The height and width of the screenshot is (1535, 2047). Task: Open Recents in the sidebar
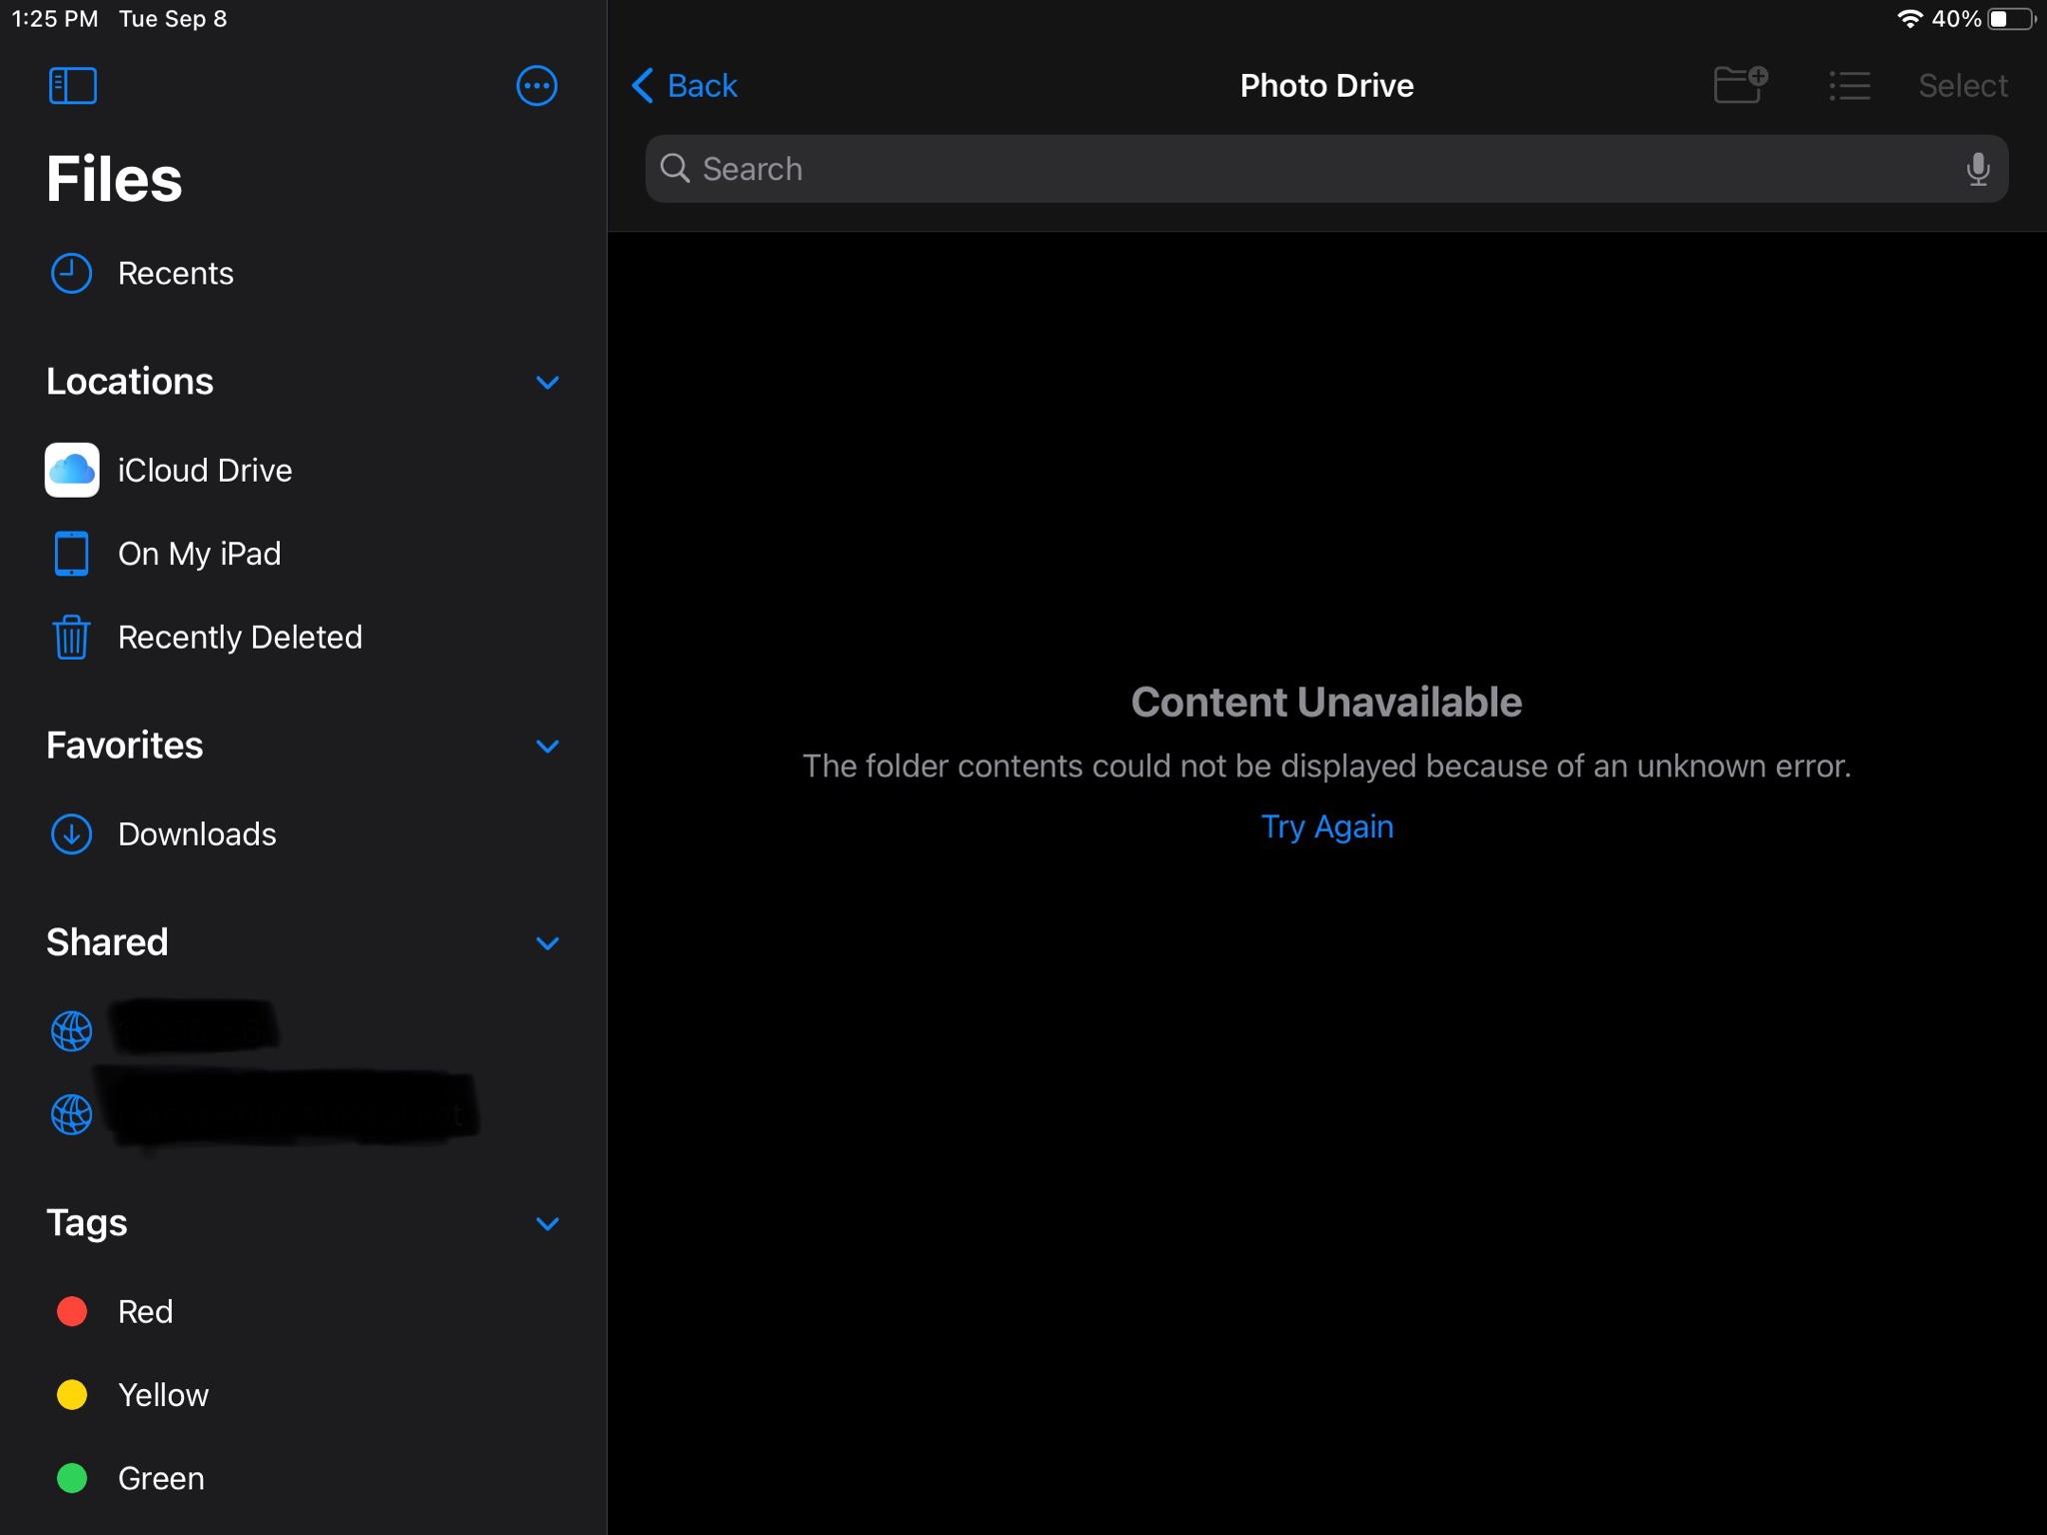point(175,274)
